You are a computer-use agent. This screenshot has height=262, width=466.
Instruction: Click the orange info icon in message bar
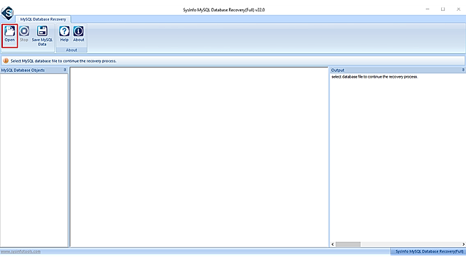point(6,61)
